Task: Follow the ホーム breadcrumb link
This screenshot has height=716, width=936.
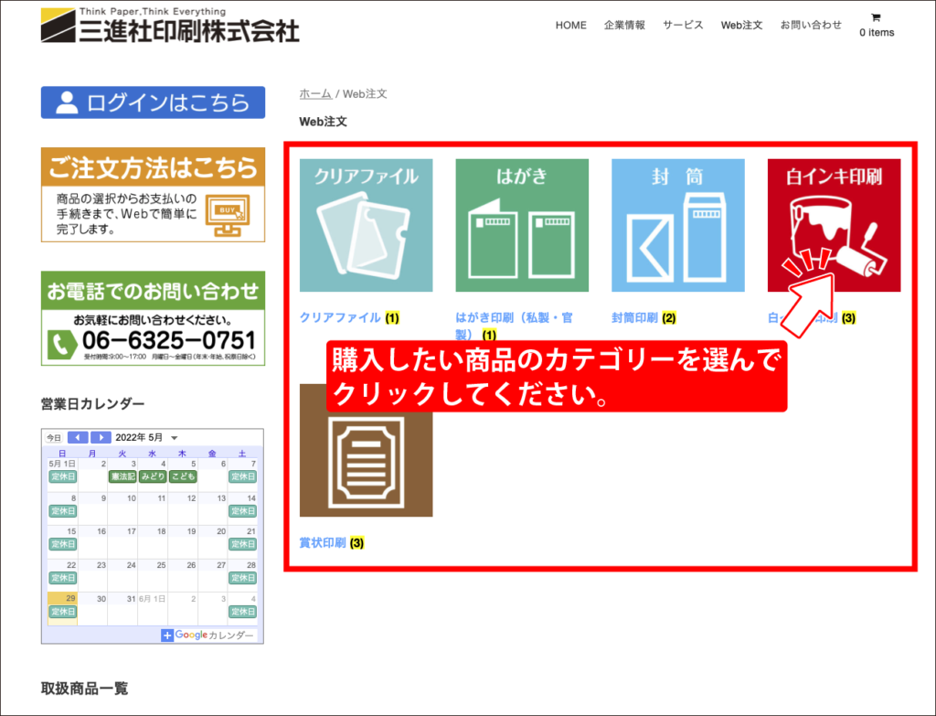Action: 315,93
